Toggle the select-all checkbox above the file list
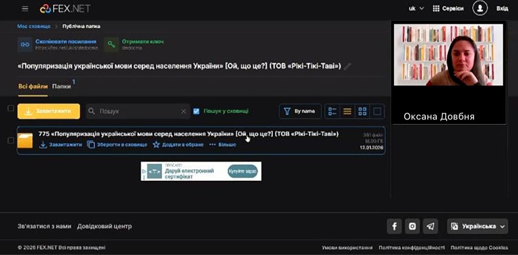The width and height of the screenshot is (518, 255). coord(10,108)
